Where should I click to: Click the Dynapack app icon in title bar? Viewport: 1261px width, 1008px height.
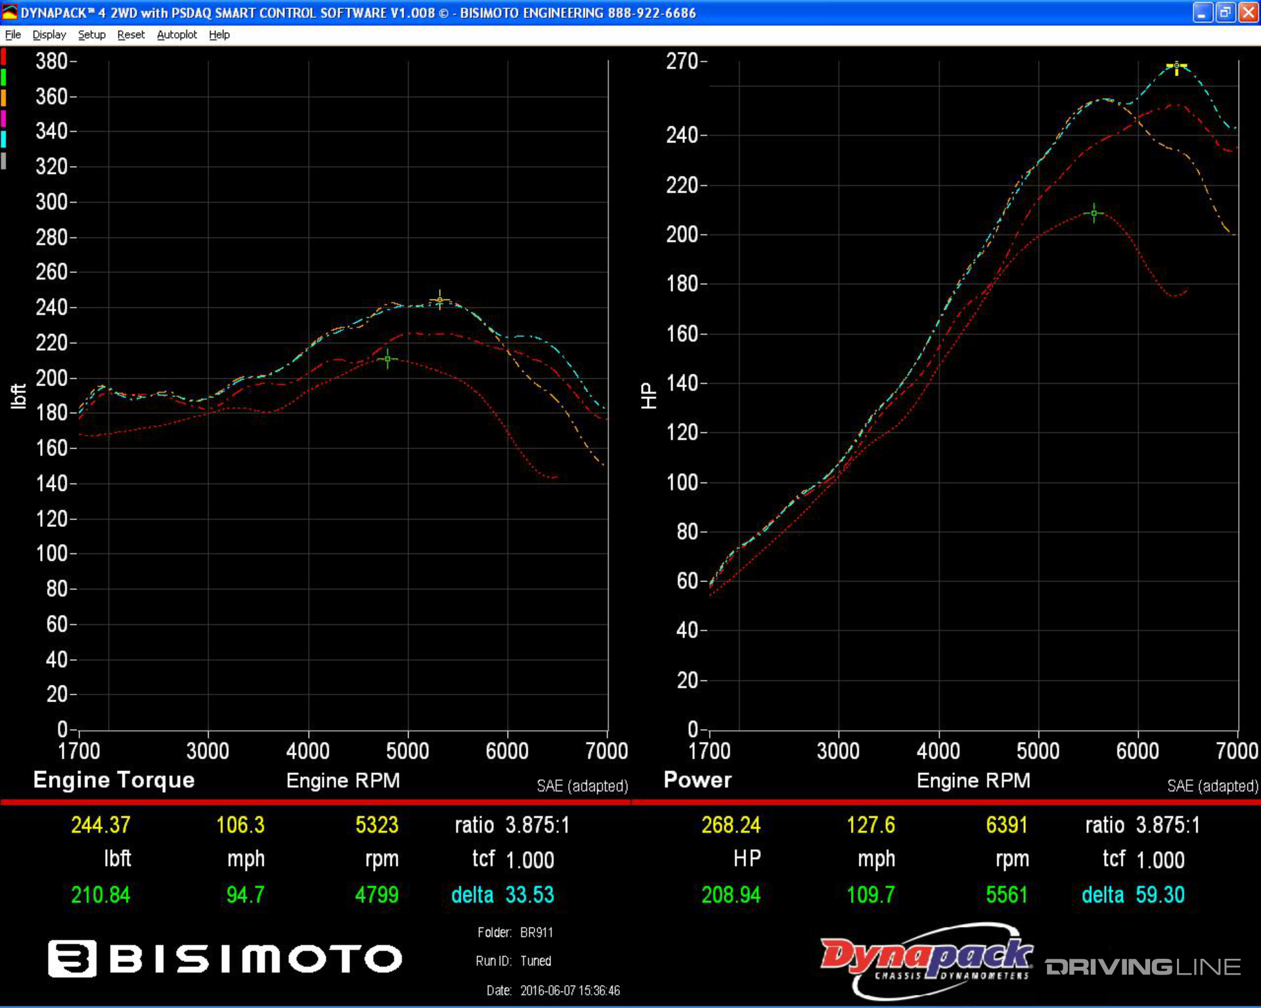point(10,12)
